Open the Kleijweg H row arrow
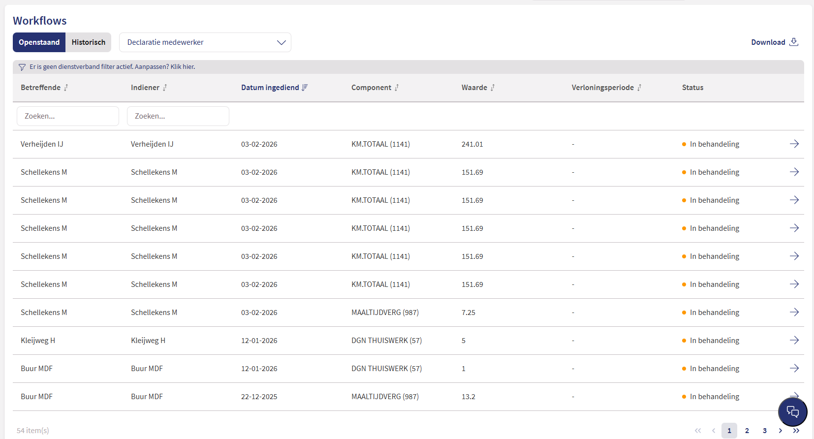Image resolution: width=814 pixels, height=439 pixels. pos(794,340)
